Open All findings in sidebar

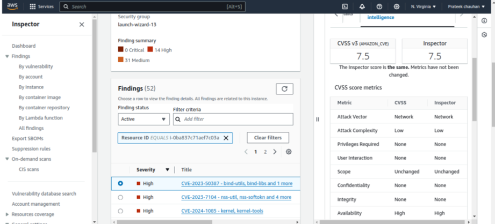pos(31,129)
